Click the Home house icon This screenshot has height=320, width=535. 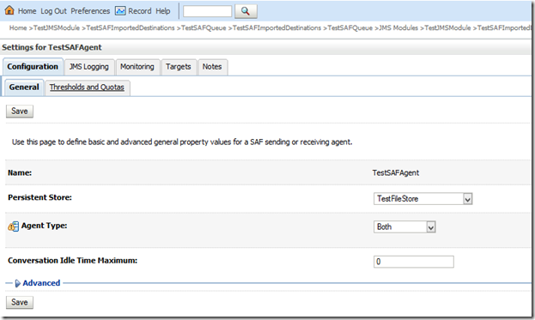click(9, 10)
